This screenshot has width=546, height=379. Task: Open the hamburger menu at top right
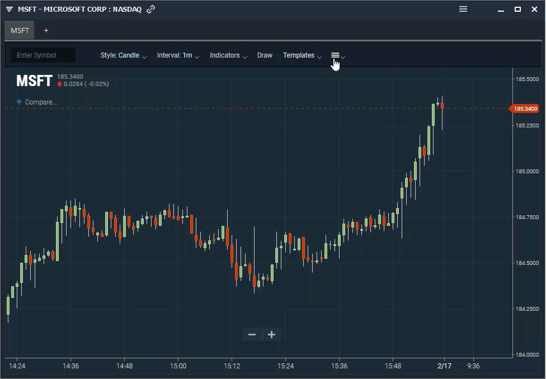(x=463, y=9)
